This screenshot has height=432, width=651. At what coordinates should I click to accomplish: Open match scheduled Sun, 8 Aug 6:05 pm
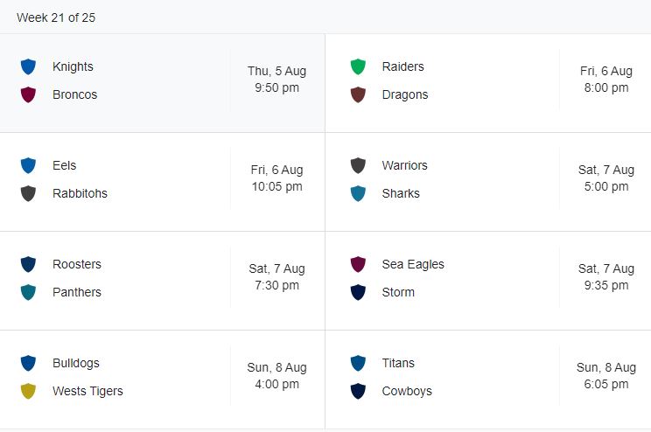(606, 376)
